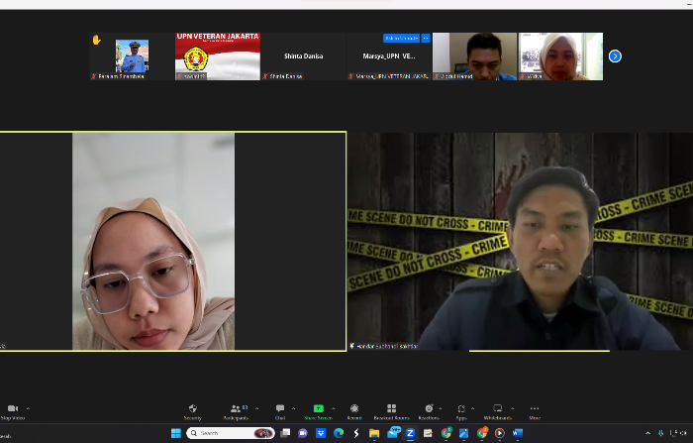
Task: Open the Zoom Apps panel
Action: [x=461, y=412]
